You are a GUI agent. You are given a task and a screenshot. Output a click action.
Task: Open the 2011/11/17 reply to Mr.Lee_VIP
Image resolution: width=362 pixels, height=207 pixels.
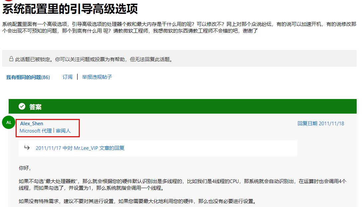click(x=80, y=148)
